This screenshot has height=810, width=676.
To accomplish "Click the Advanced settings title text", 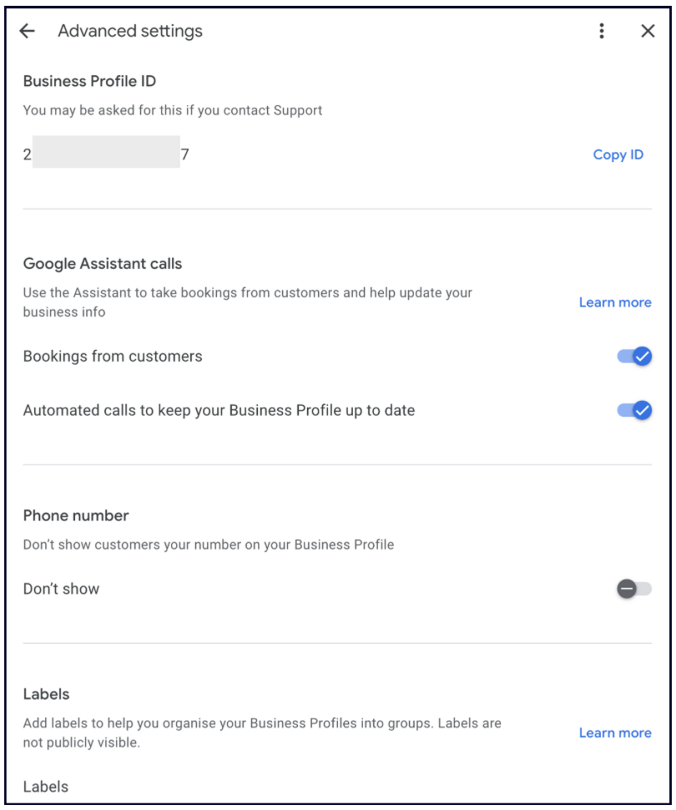I will click(x=130, y=32).
